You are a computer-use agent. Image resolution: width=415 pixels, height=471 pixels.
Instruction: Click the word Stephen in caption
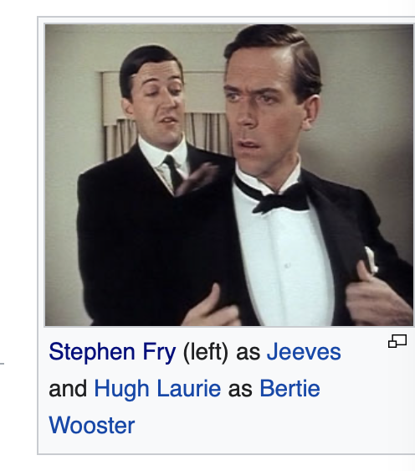(x=92, y=352)
